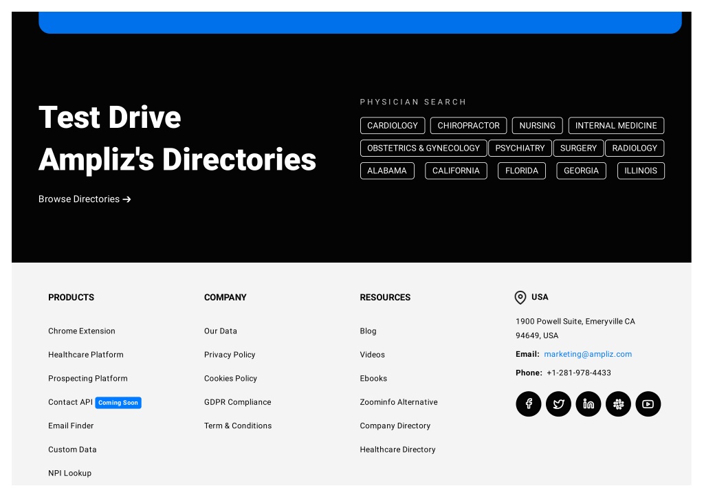Open the GDPR Compliance link

(237, 402)
